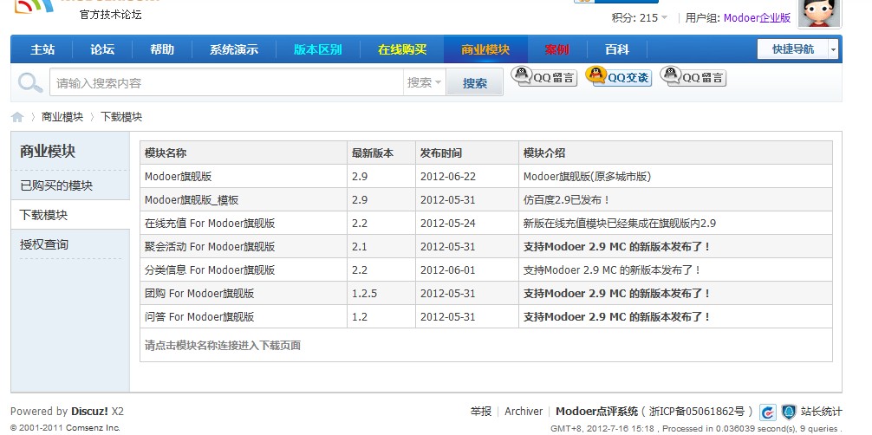Select 已购买的模块 in the sidebar
The width and height of the screenshot is (872, 435).
point(56,185)
